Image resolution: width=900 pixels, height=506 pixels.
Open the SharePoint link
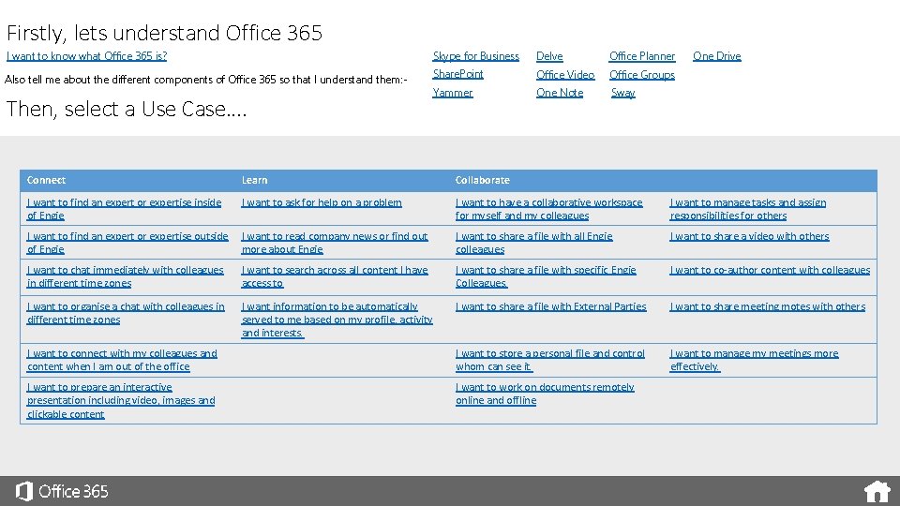coord(458,74)
